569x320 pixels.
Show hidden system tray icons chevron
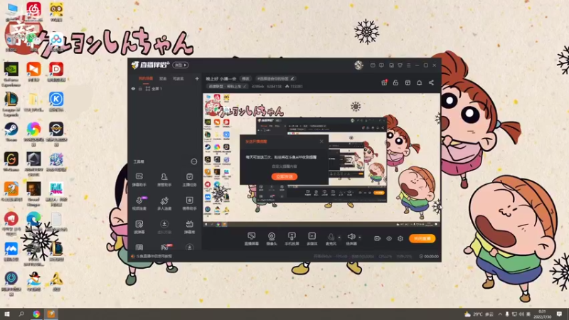pos(500,314)
